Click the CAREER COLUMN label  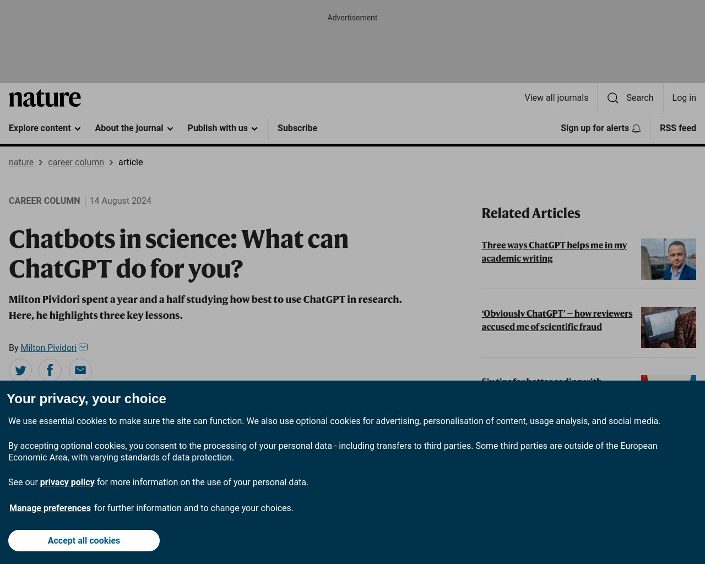tap(44, 201)
